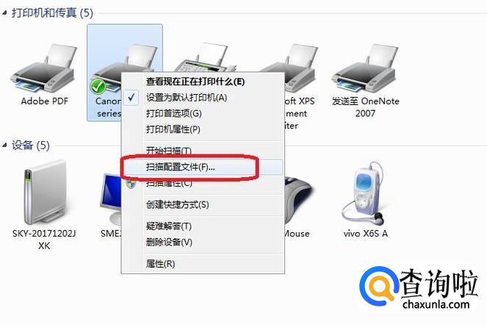Collapse the 设备 (5) group
This screenshot has width=487, height=327.
pos(4,145)
